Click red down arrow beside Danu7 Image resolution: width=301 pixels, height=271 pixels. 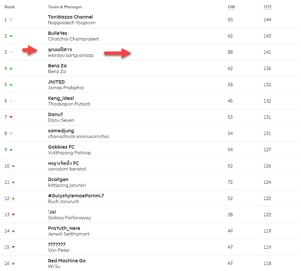tap(11, 117)
